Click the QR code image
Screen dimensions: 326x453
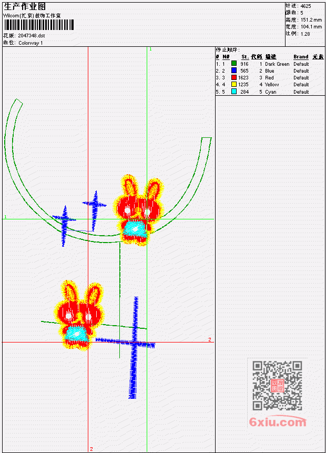click(x=277, y=386)
